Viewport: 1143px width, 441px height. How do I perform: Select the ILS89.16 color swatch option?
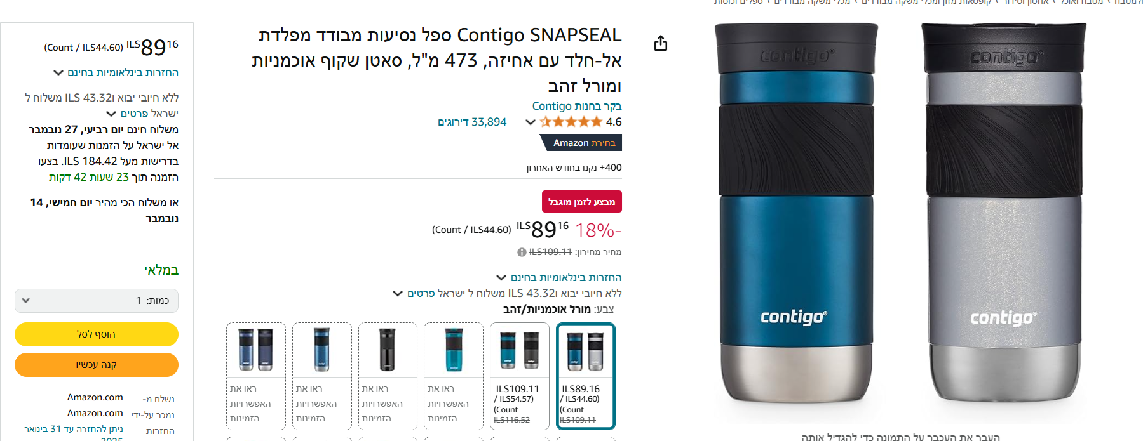pyautogui.click(x=585, y=376)
